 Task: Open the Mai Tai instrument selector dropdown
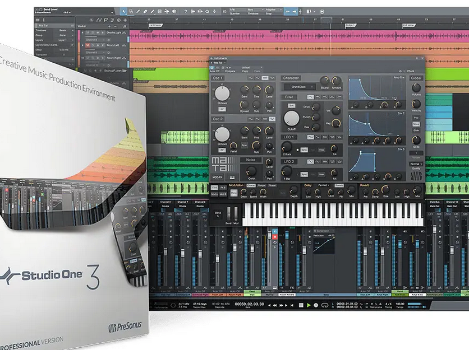[218, 63]
